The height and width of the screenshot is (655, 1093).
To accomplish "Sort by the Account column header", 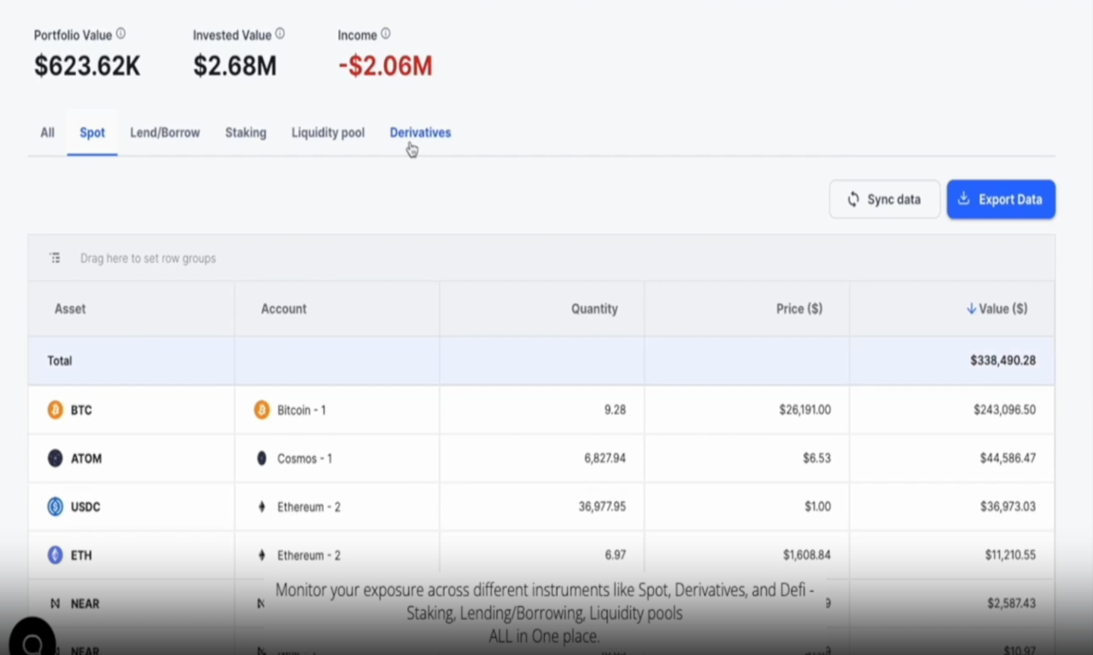I will (x=283, y=309).
